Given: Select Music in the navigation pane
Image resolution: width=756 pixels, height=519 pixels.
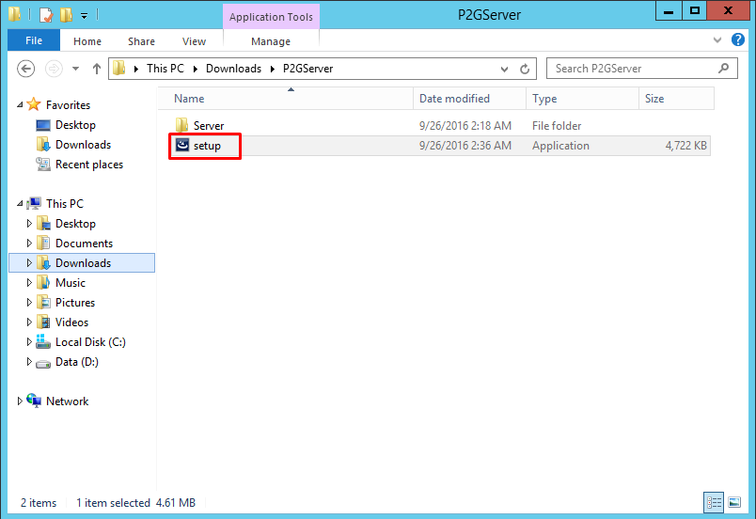Looking at the screenshot, I should click(x=71, y=283).
